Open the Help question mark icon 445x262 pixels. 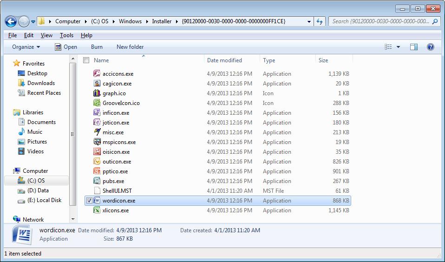430,47
